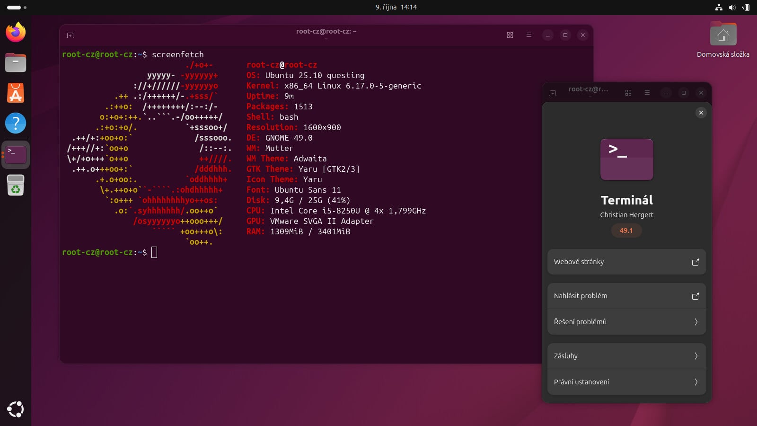The image size is (757, 426).
Task: Close the Terminál about dialog
Action: click(x=701, y=113)
